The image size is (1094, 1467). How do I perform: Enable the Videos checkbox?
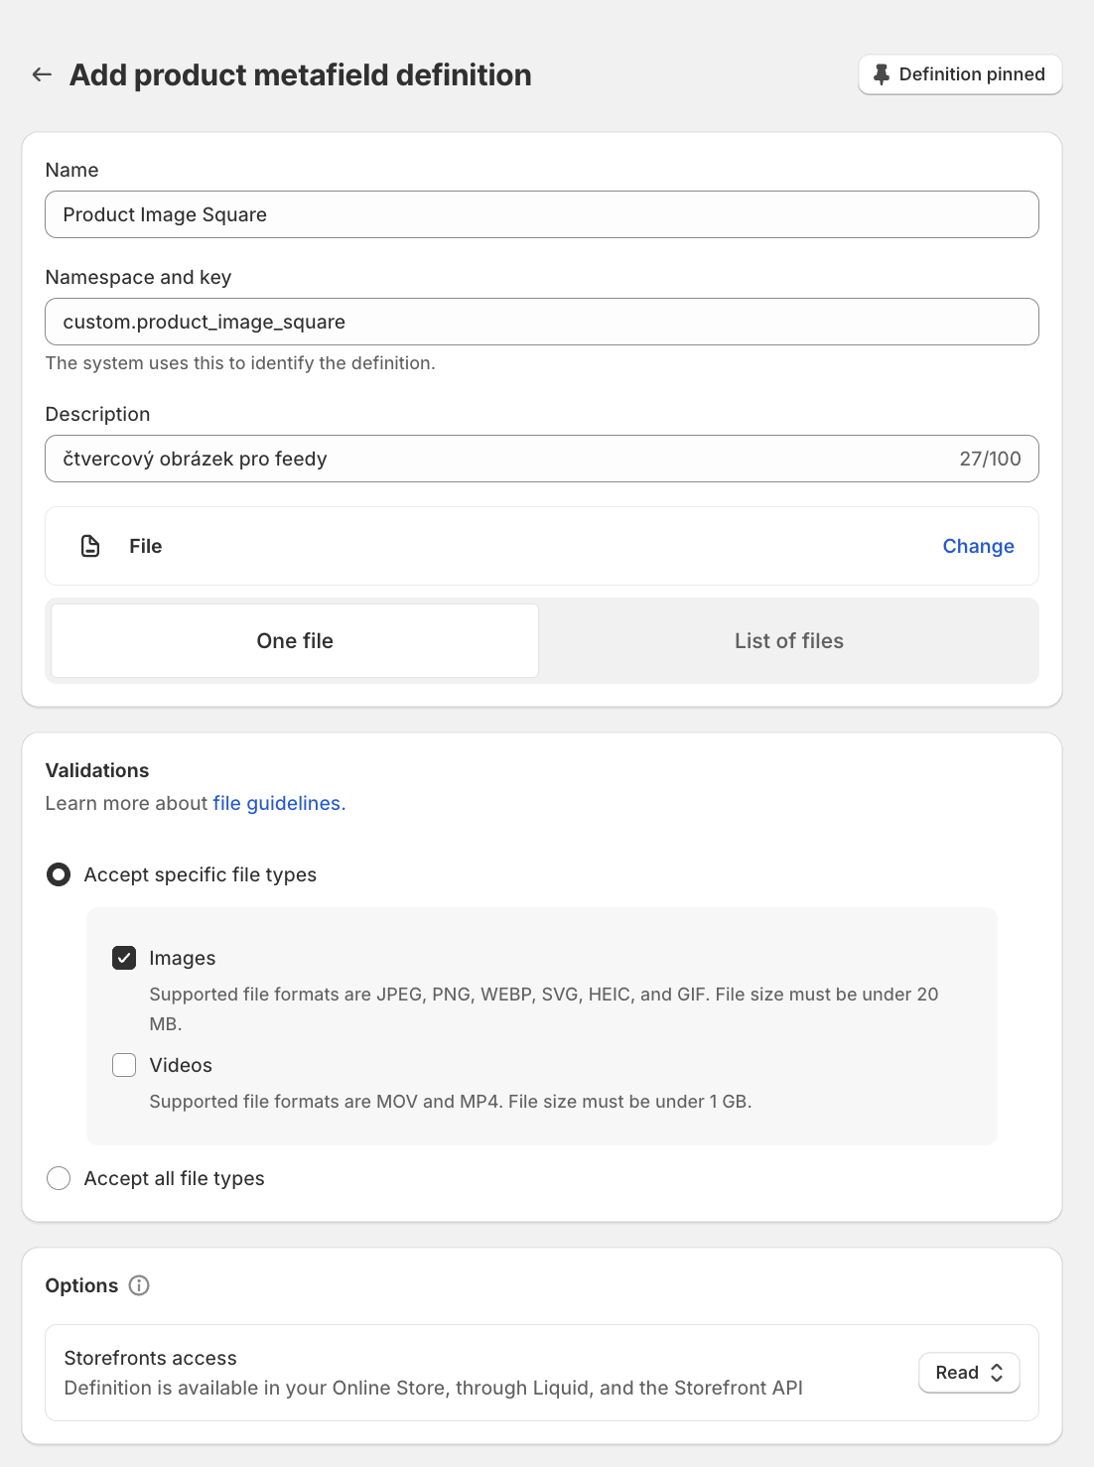[x=124, y=1065]
